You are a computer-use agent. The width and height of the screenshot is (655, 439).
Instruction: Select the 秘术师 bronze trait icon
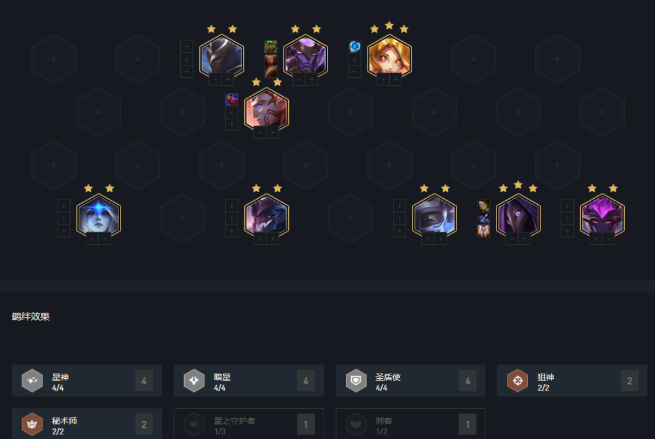32,425
